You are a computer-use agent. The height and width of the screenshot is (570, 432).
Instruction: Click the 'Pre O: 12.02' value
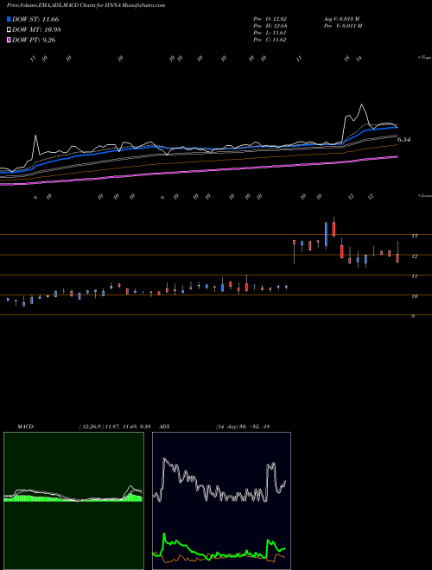coord(271,19)
